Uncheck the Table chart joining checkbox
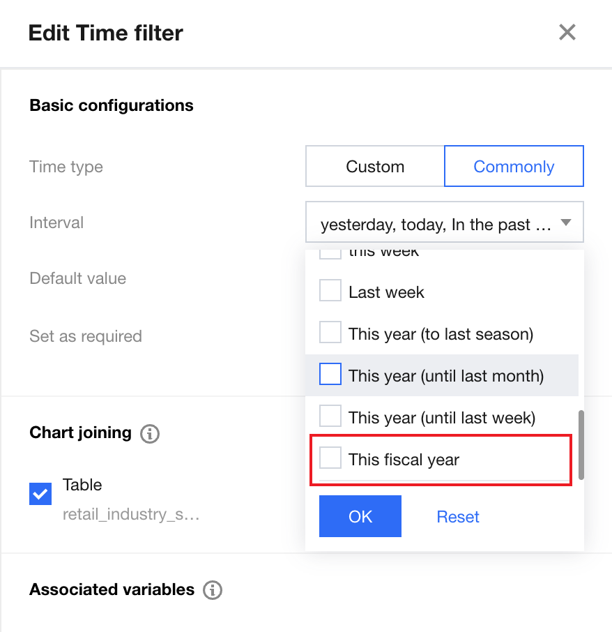 coord(40,494)
